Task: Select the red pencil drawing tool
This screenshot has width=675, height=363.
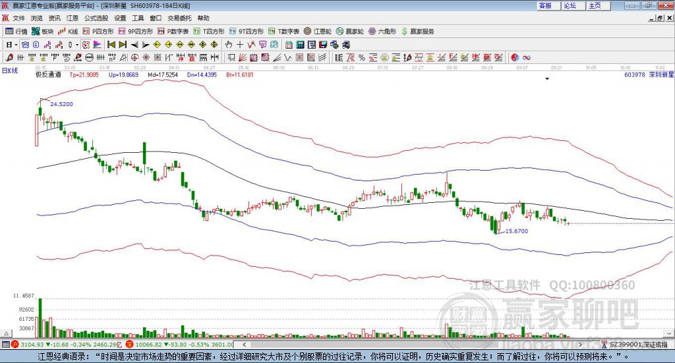Action: (9, 57)
